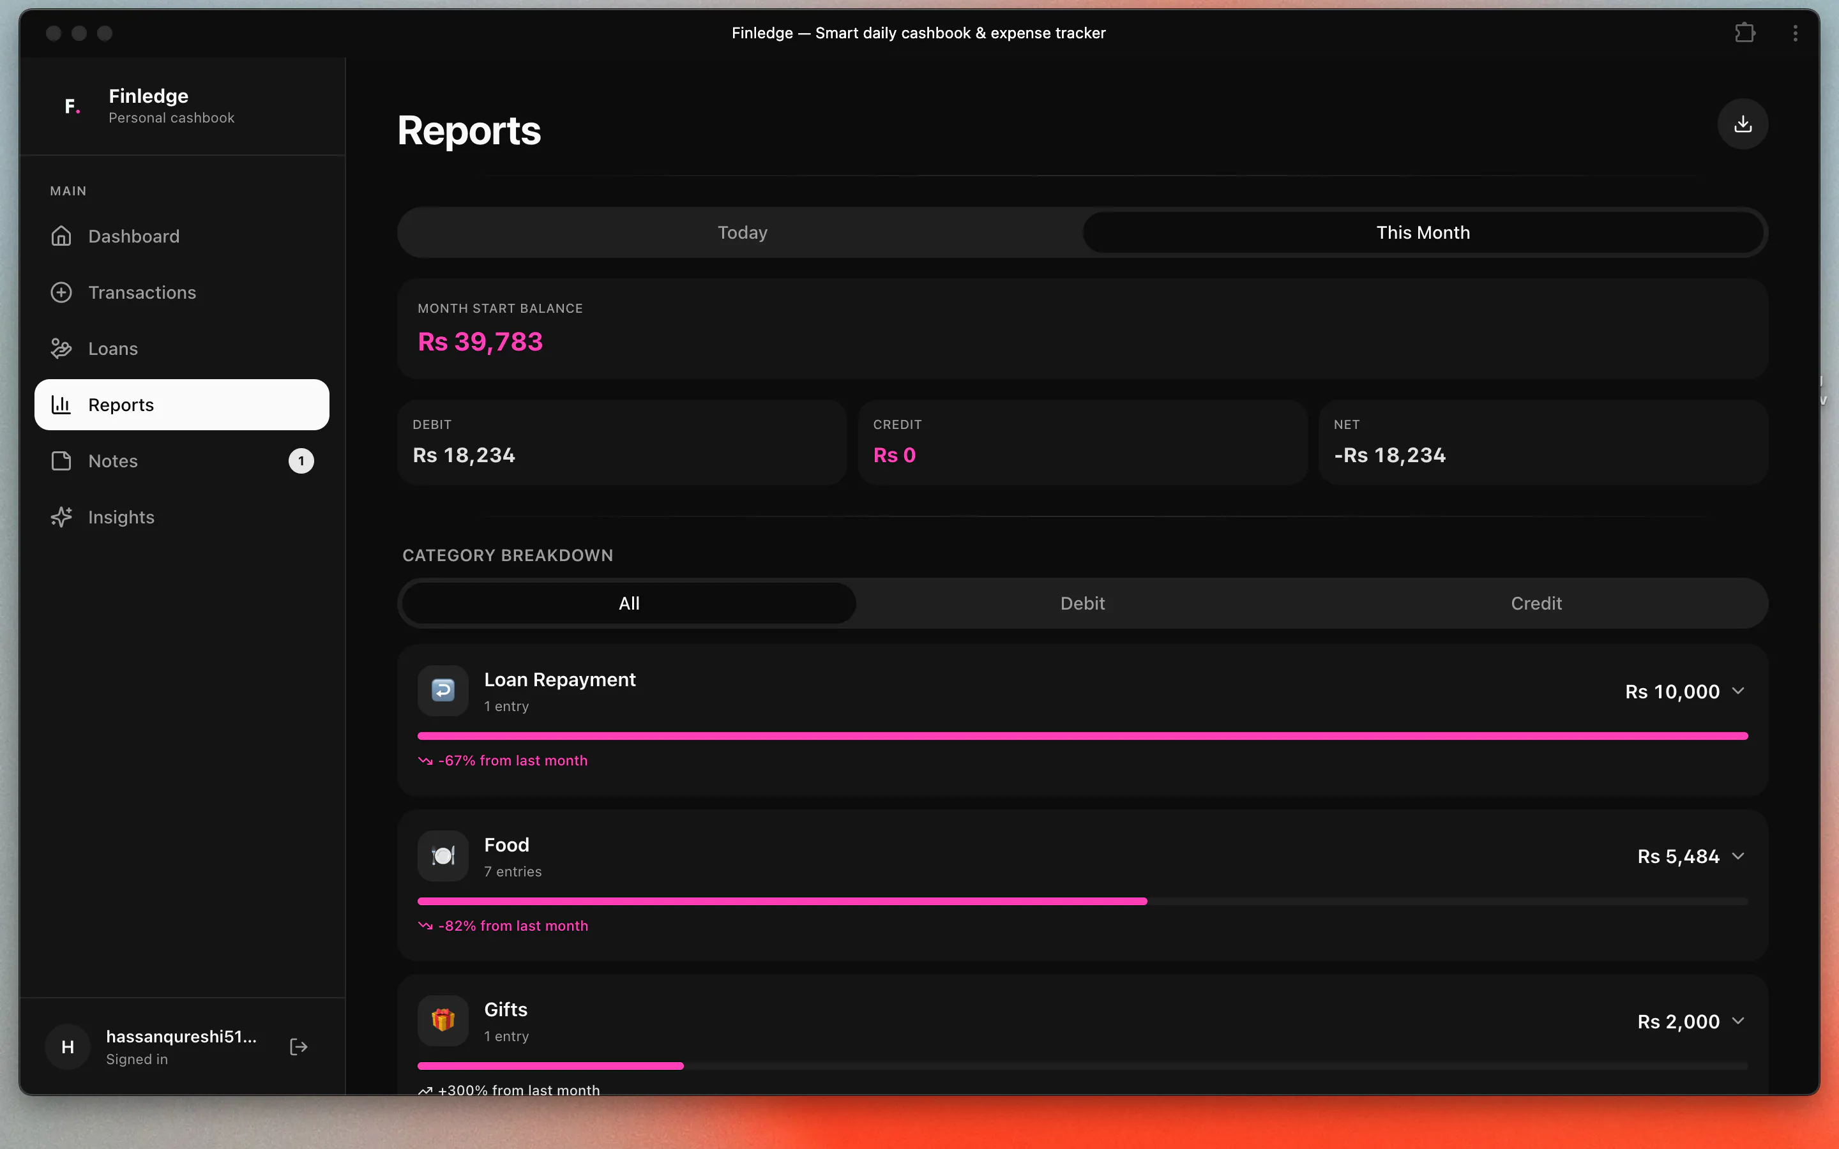Click the sign out icon

coord(299,1047)
